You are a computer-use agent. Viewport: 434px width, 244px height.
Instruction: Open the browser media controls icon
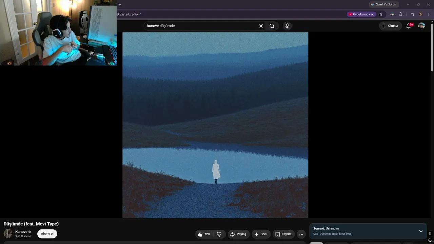412,14
